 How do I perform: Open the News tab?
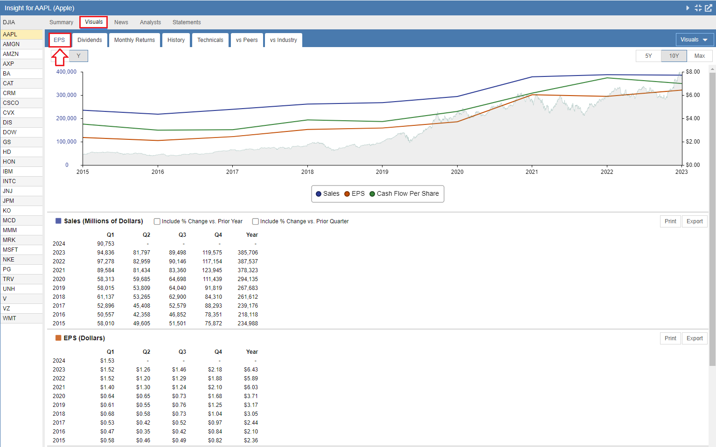tap(121, 22)
